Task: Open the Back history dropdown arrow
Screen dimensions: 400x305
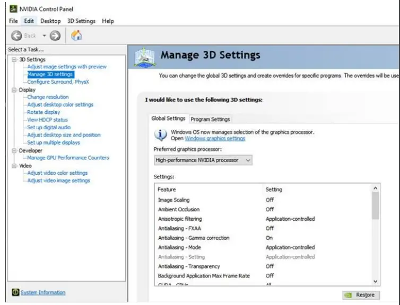Action: click(44, 35)
